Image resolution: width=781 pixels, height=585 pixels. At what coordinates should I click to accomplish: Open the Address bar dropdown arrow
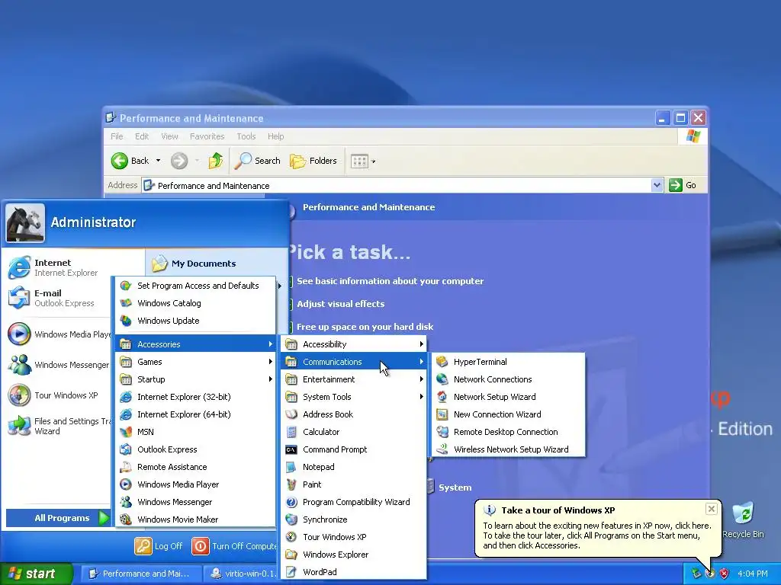click(657, 185)
